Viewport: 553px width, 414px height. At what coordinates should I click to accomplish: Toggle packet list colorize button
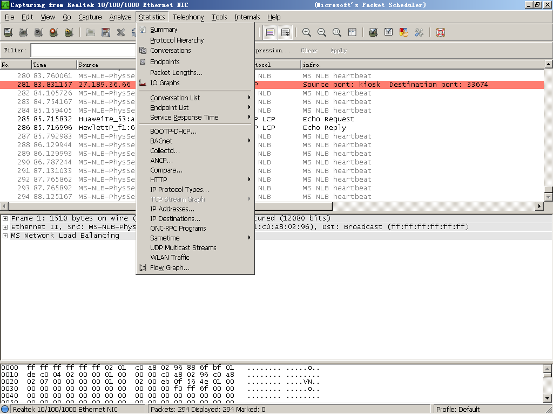270,32
